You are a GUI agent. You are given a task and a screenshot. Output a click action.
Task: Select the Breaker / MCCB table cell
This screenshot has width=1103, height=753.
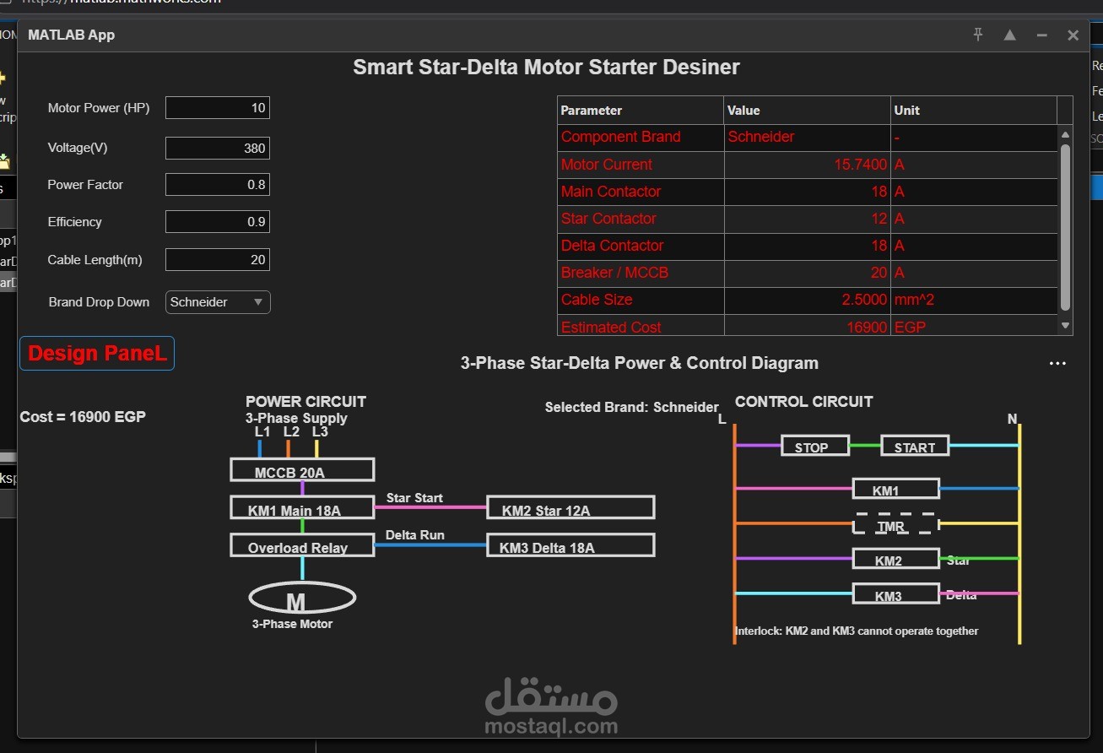coord(641,273)
